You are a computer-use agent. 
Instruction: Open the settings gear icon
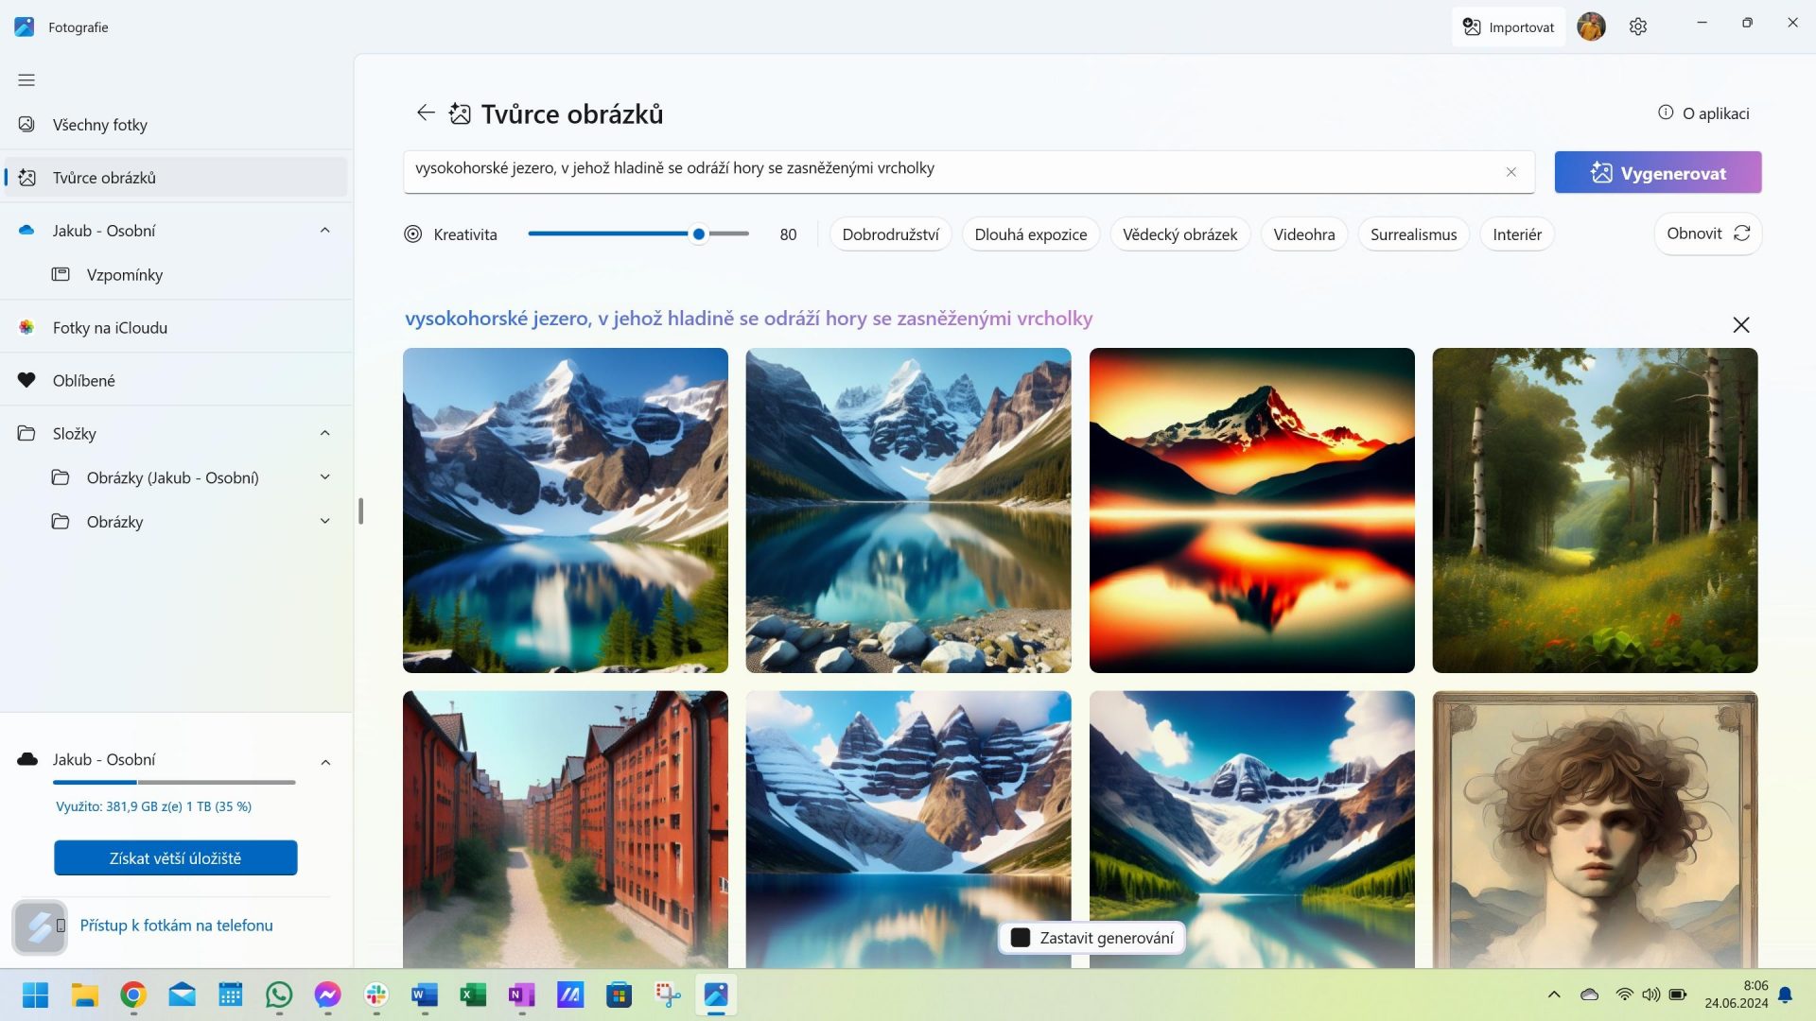(x=1638, y=26)
